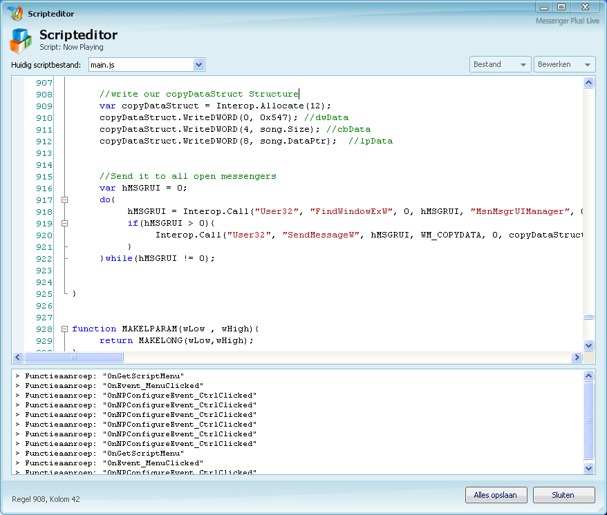Click the code editor scroll up arrow
This screenshot has height=515, width=607.
[x=588, y=82]
